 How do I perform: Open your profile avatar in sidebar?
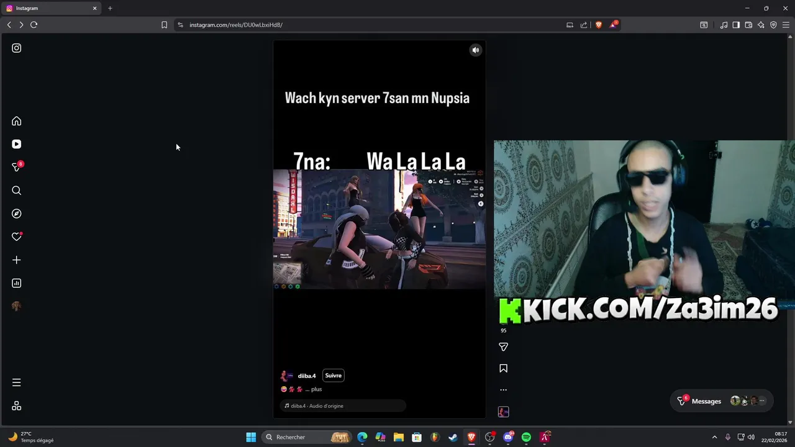[x=17, y=306]
